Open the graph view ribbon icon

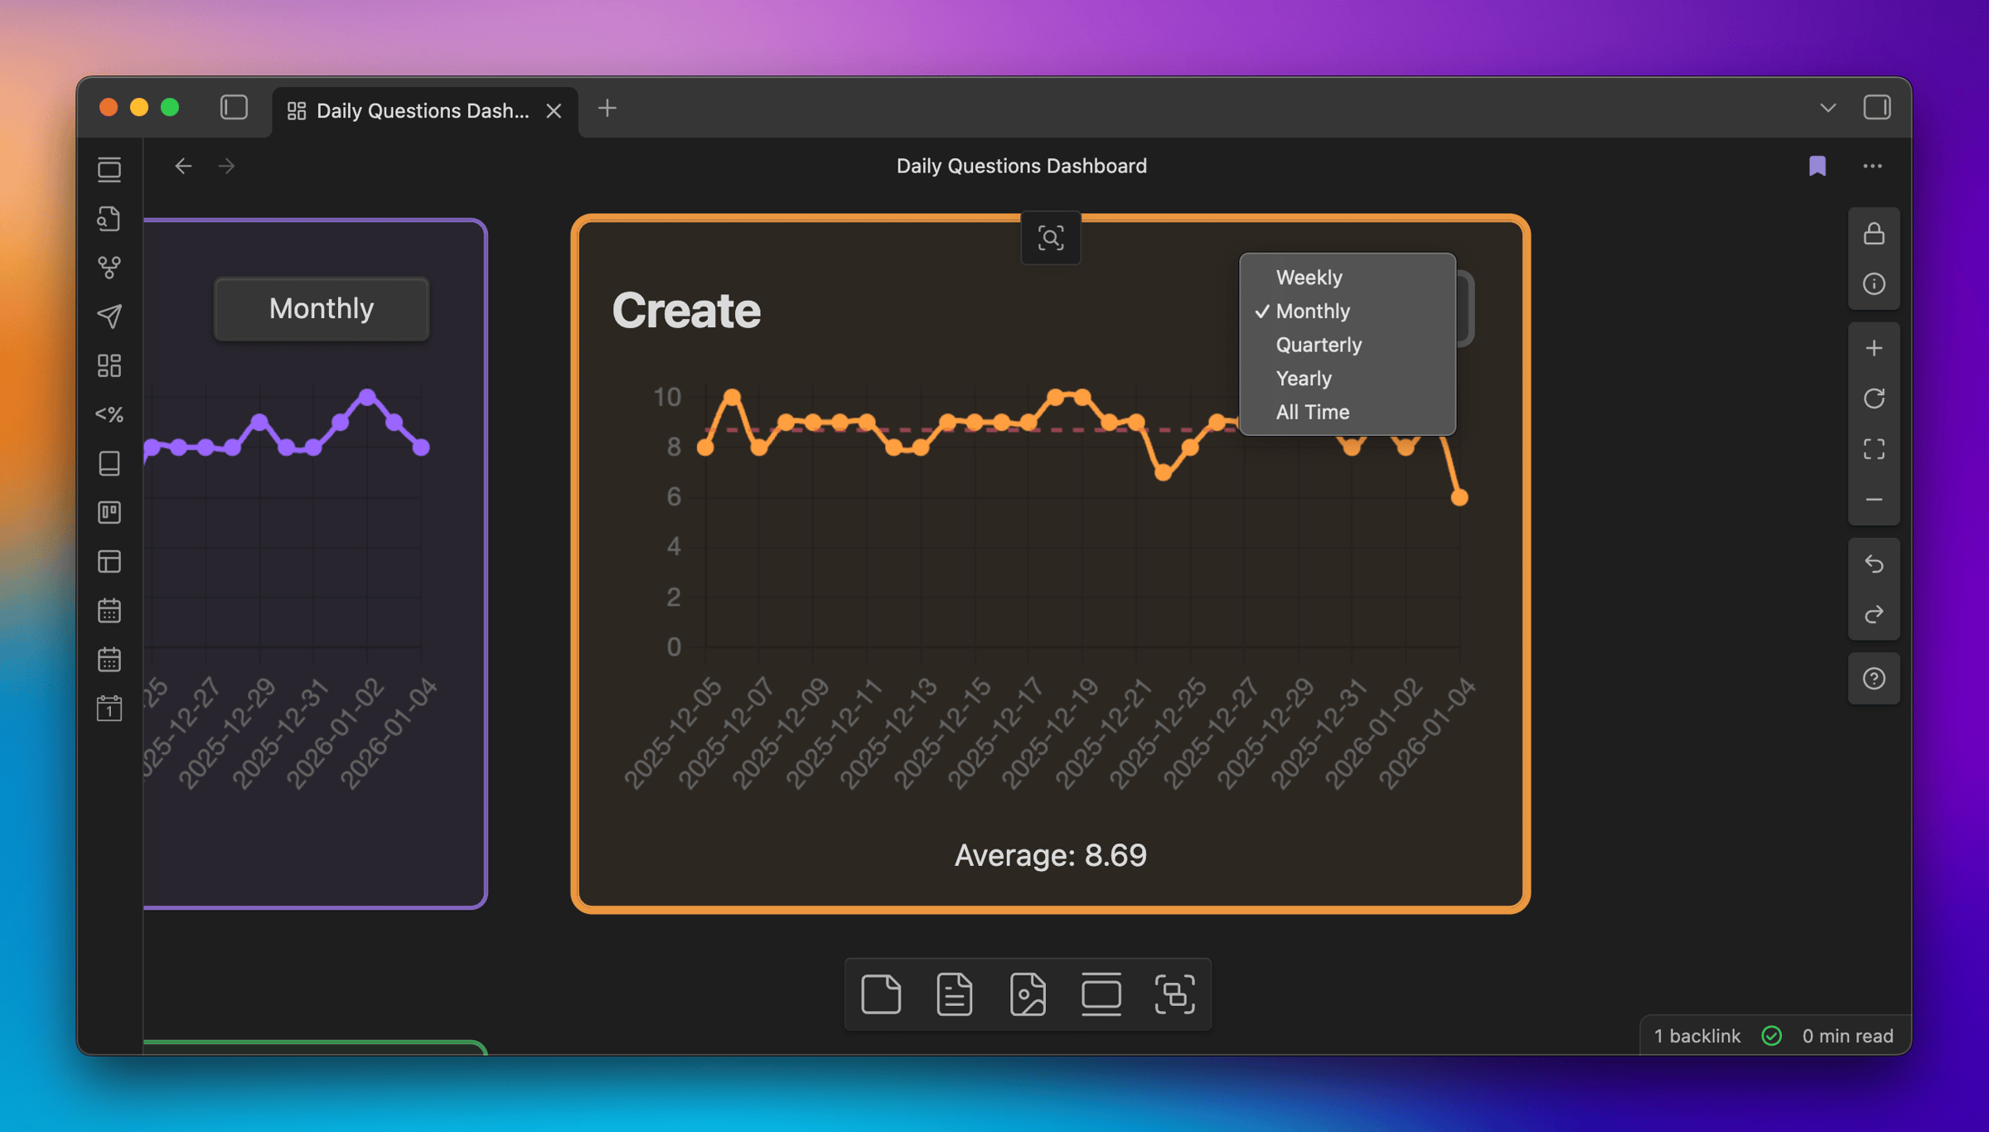coord(109,267)
